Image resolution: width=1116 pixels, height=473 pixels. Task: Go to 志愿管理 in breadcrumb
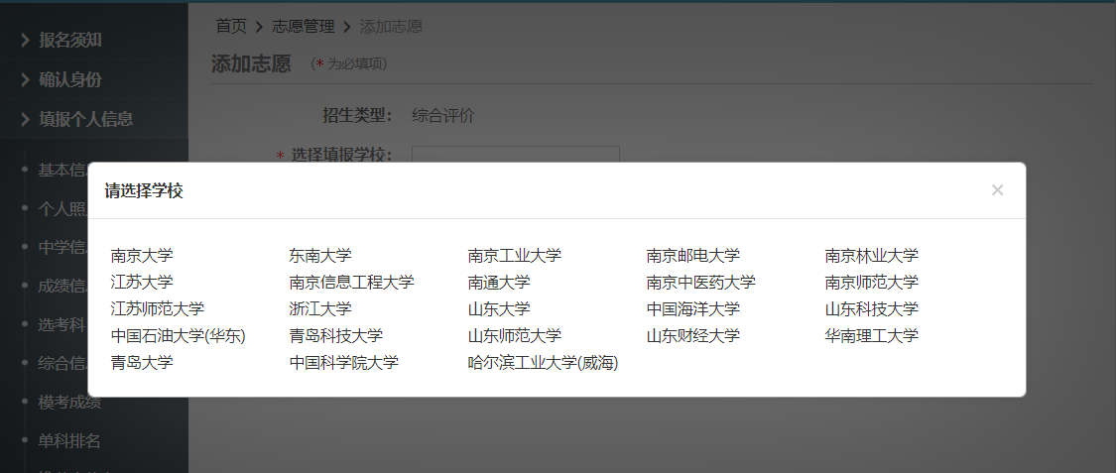(x=304, y=27)
